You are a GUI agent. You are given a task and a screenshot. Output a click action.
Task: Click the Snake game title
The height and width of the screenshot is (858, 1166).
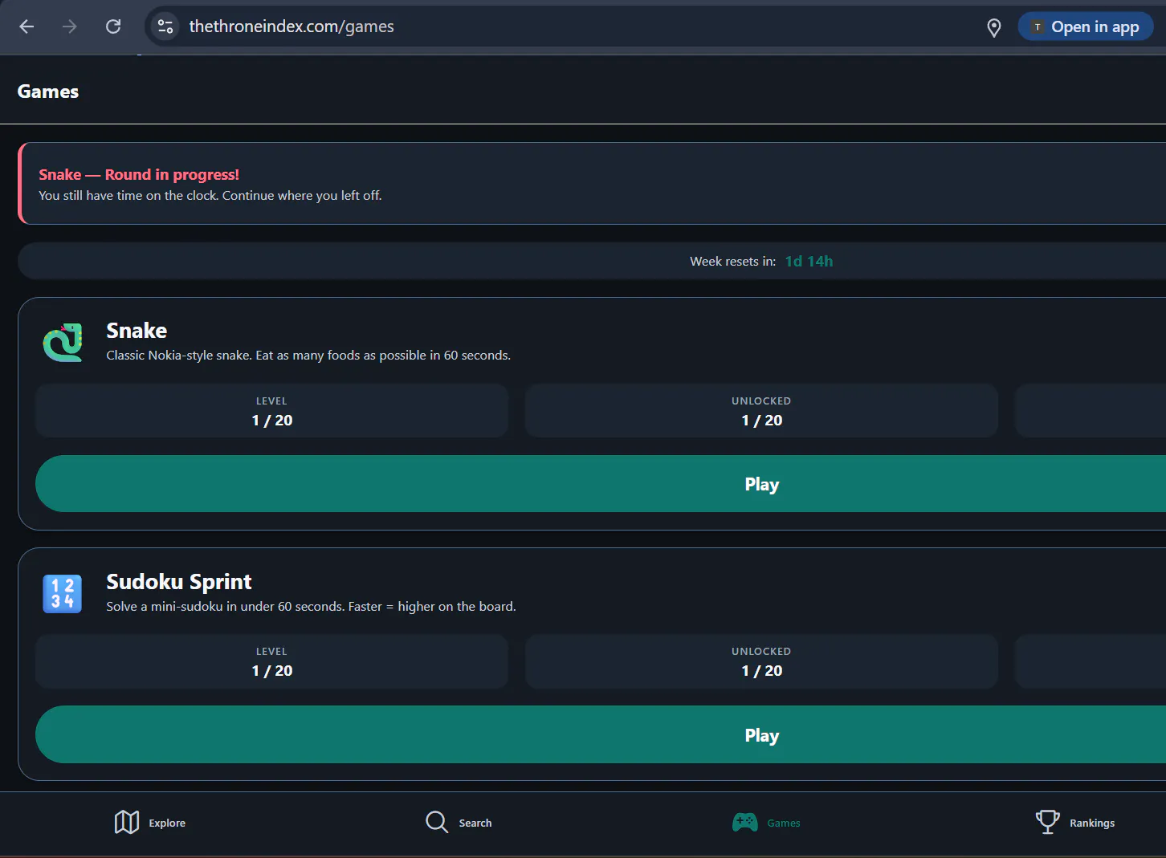coord(137,331)
